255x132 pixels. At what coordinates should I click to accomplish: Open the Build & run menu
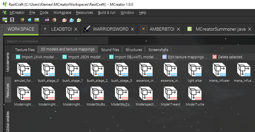[107, 12]
